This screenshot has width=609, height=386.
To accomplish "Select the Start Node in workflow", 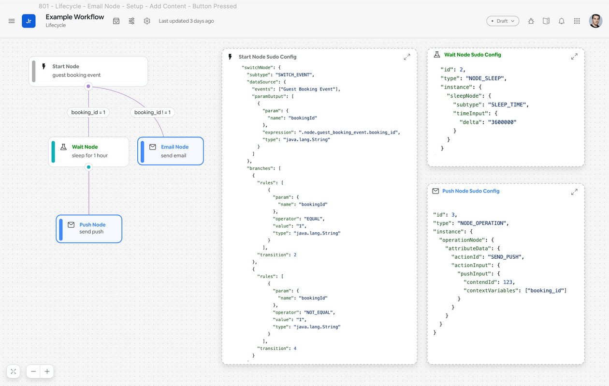I will (88, 71).
